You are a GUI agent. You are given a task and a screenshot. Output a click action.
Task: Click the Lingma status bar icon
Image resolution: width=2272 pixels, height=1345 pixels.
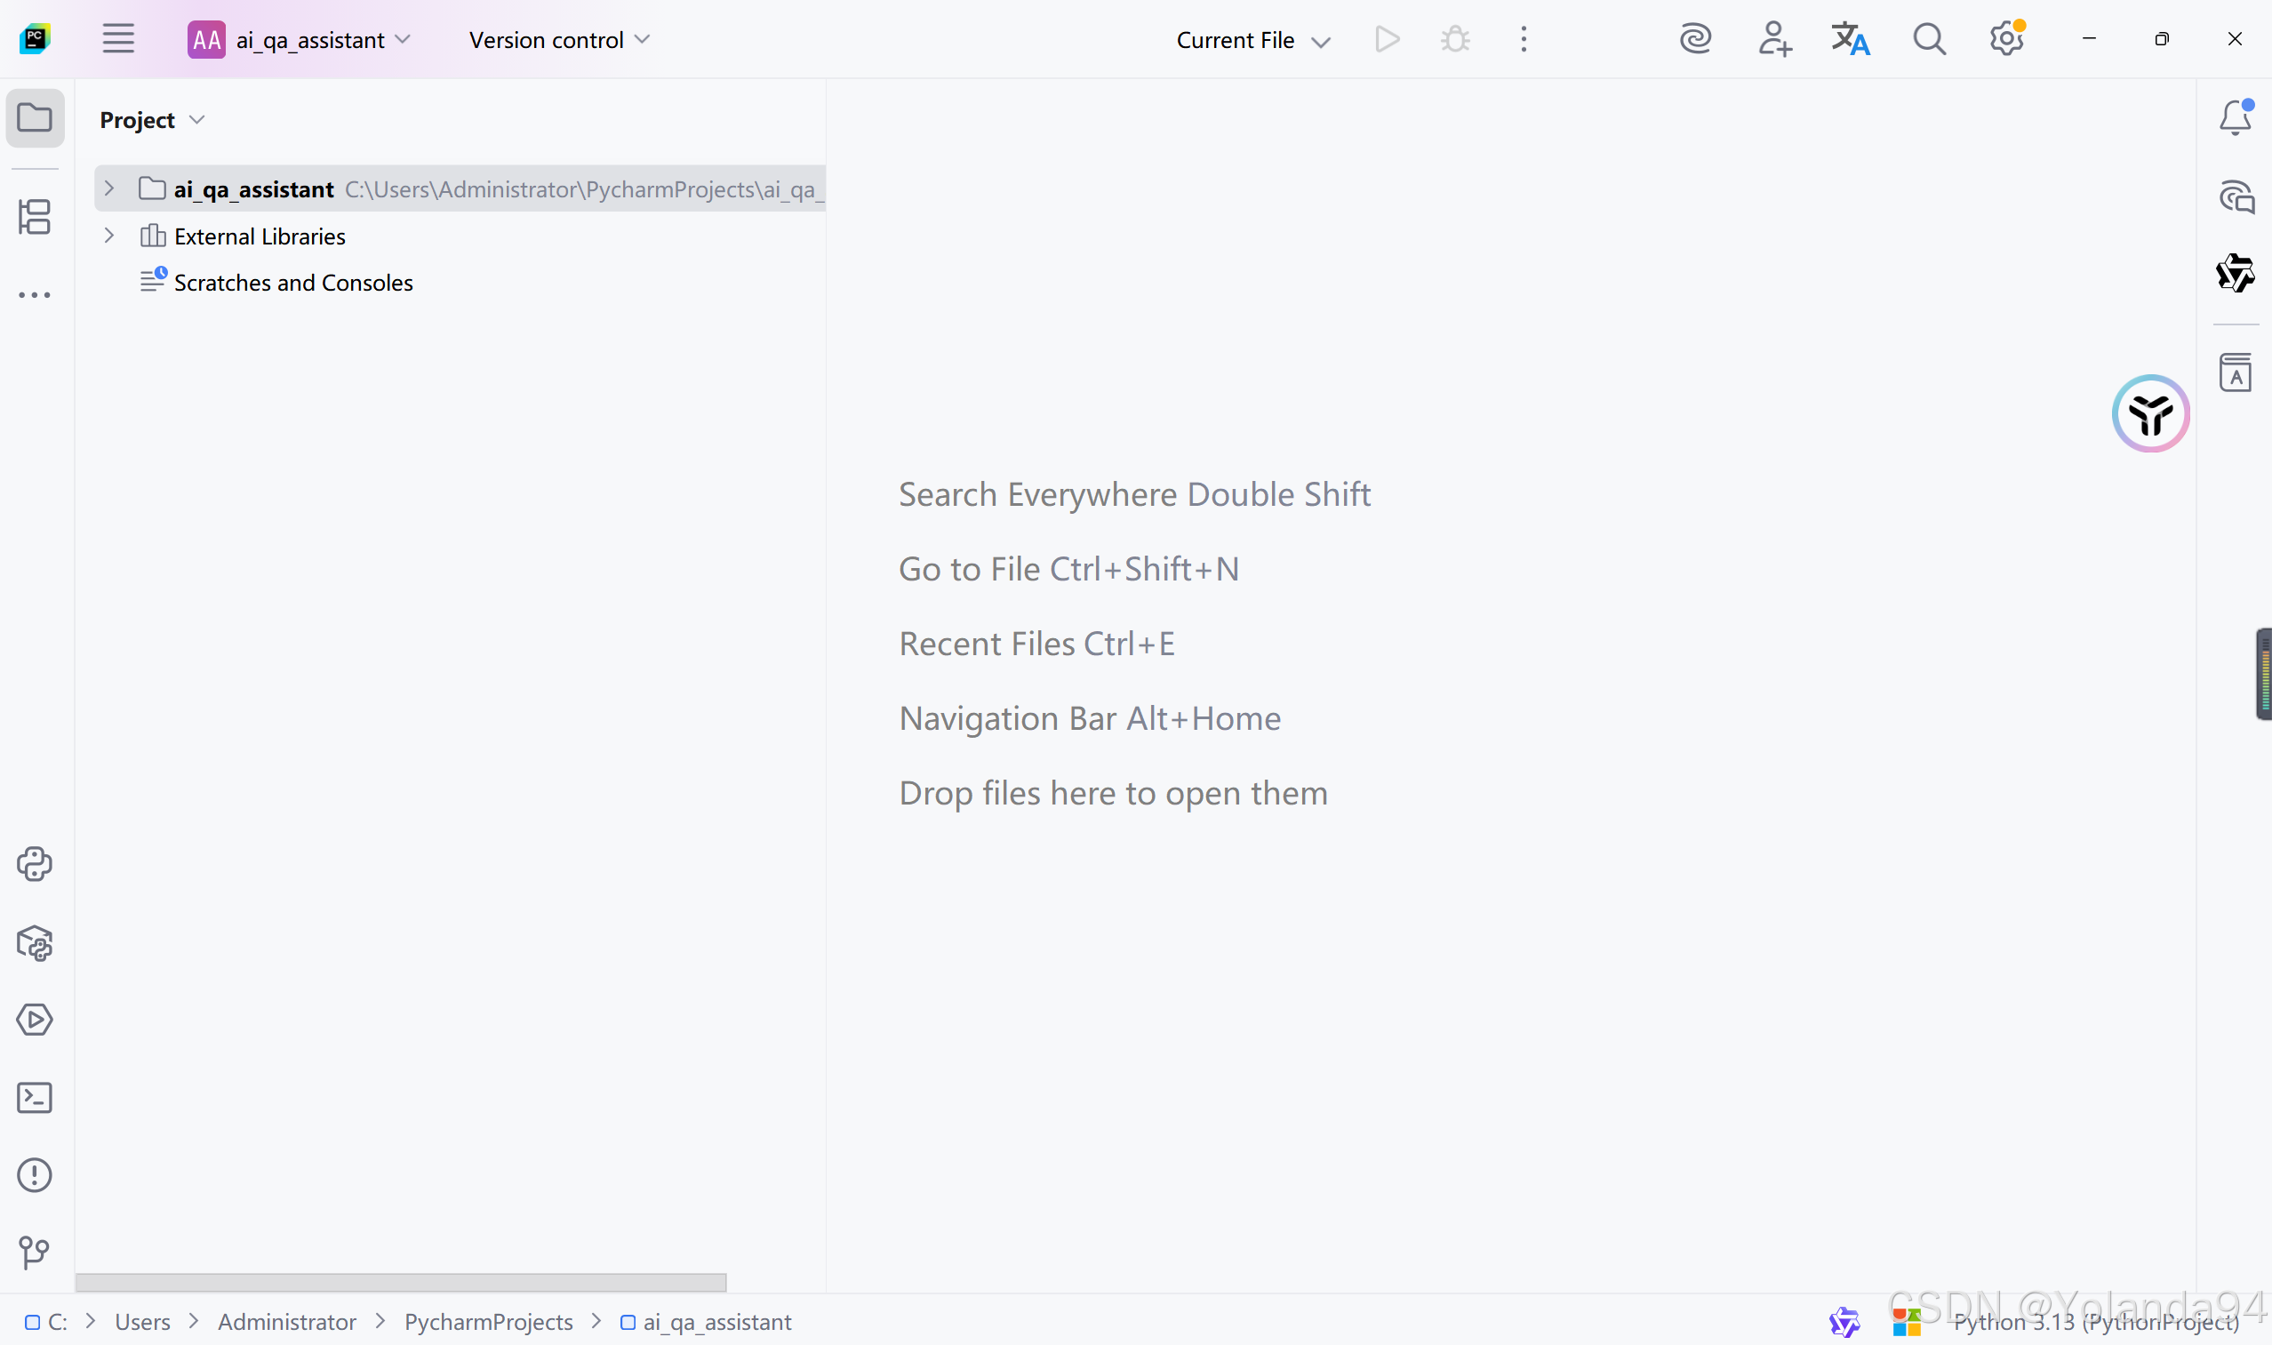point(1844,1321)
